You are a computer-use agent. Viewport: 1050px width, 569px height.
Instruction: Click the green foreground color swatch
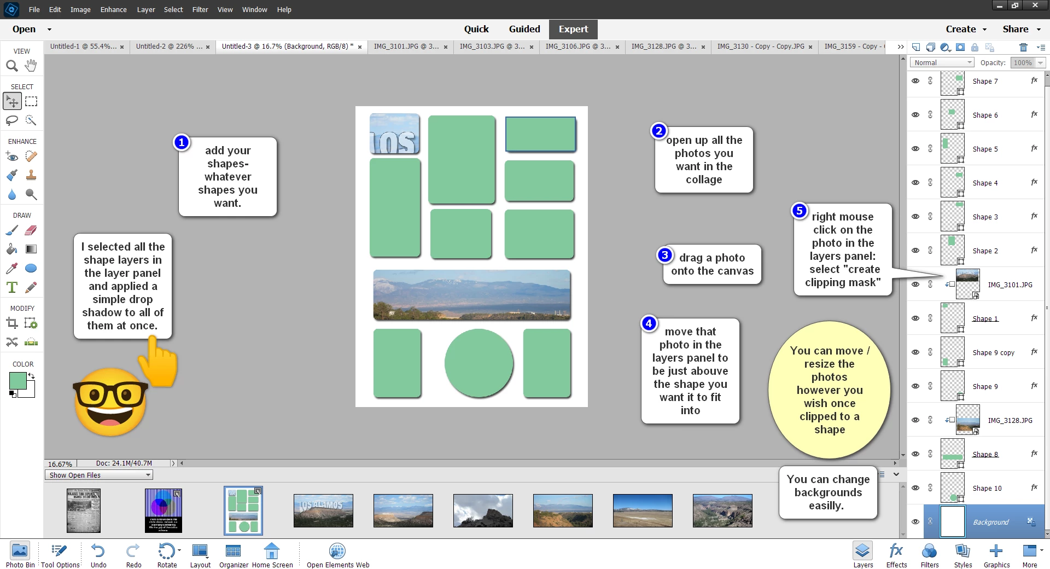pyautogui.click(x=17, y=380)
